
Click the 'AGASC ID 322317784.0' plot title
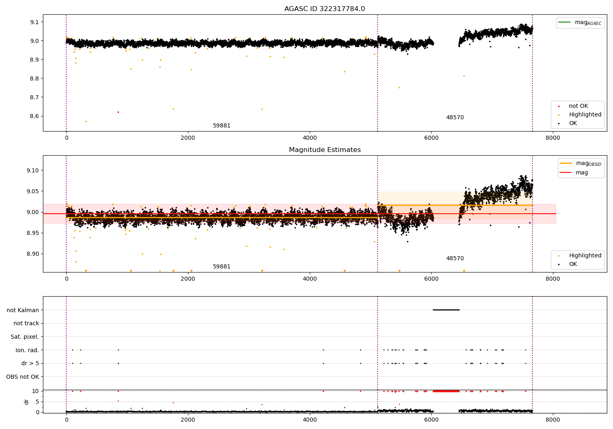pos(324,9)
